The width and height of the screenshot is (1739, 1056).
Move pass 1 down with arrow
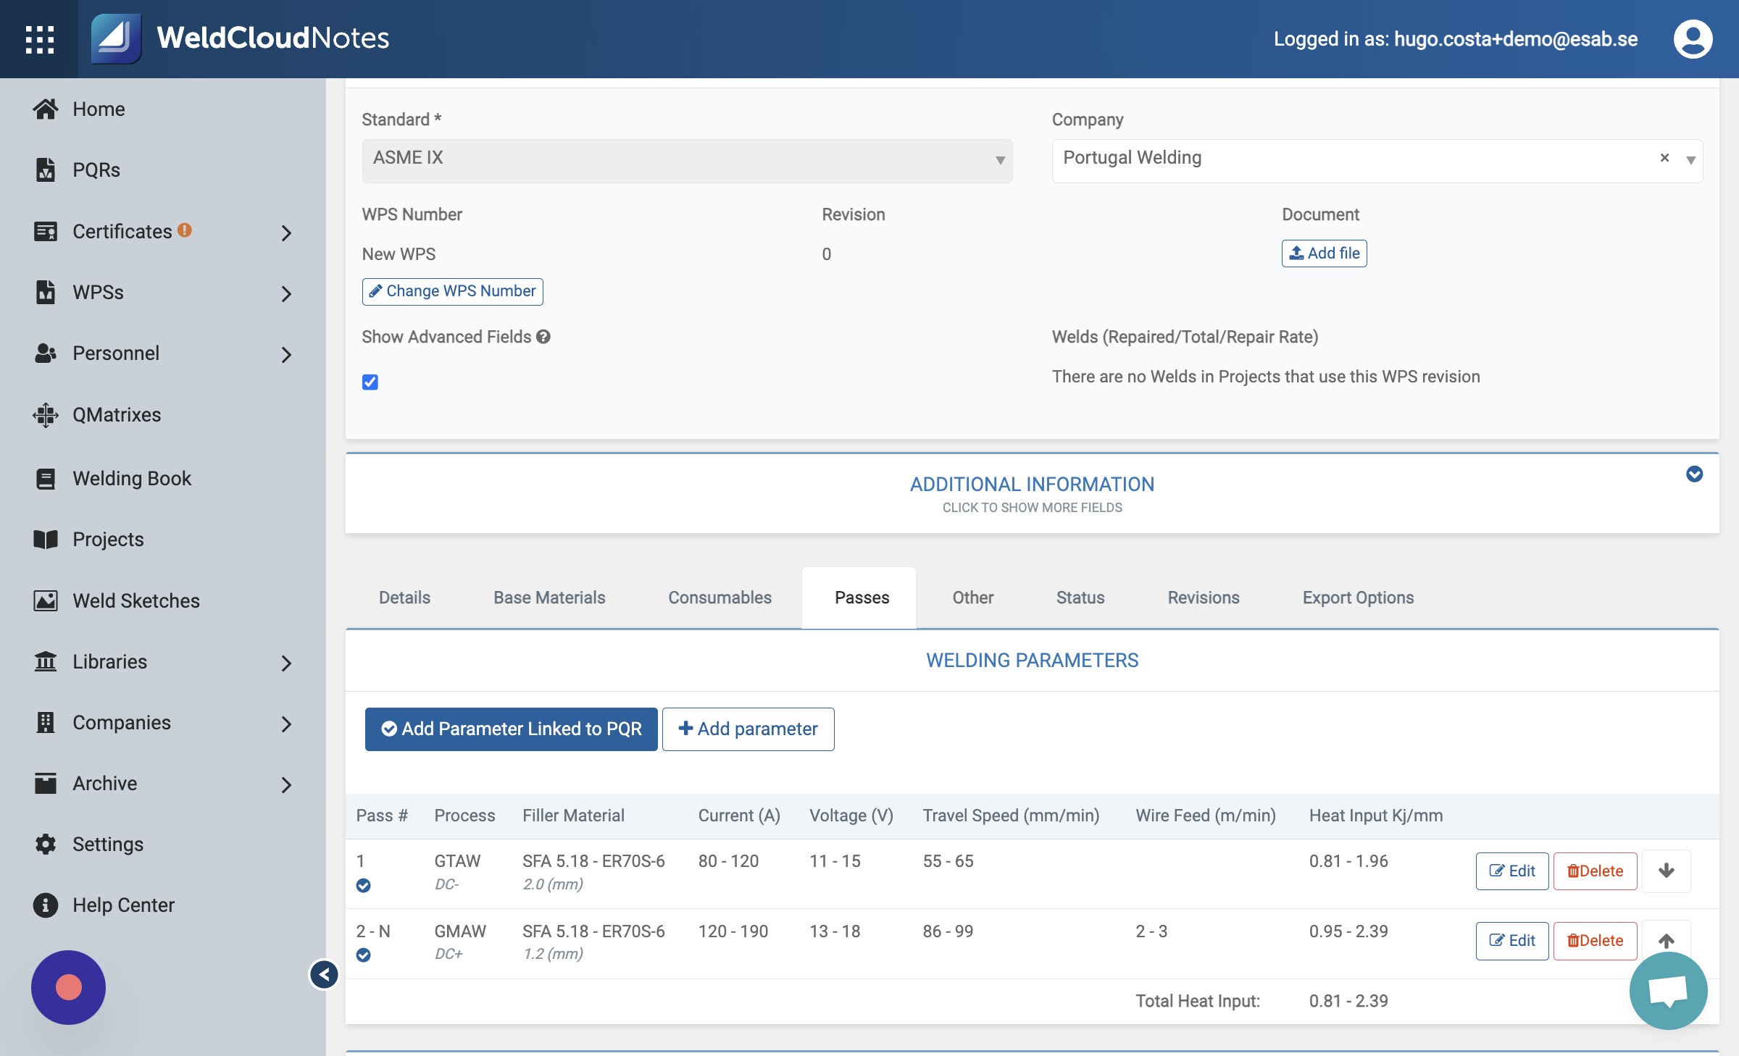tap(1666, 871)
